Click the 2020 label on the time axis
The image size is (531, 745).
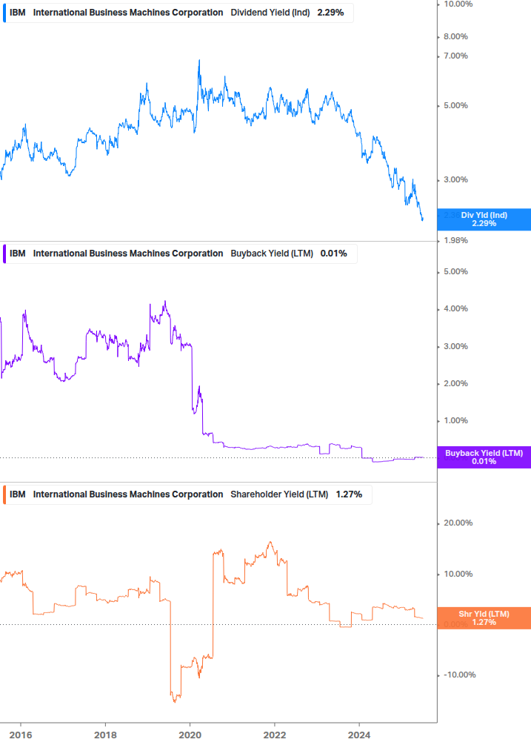190,735
